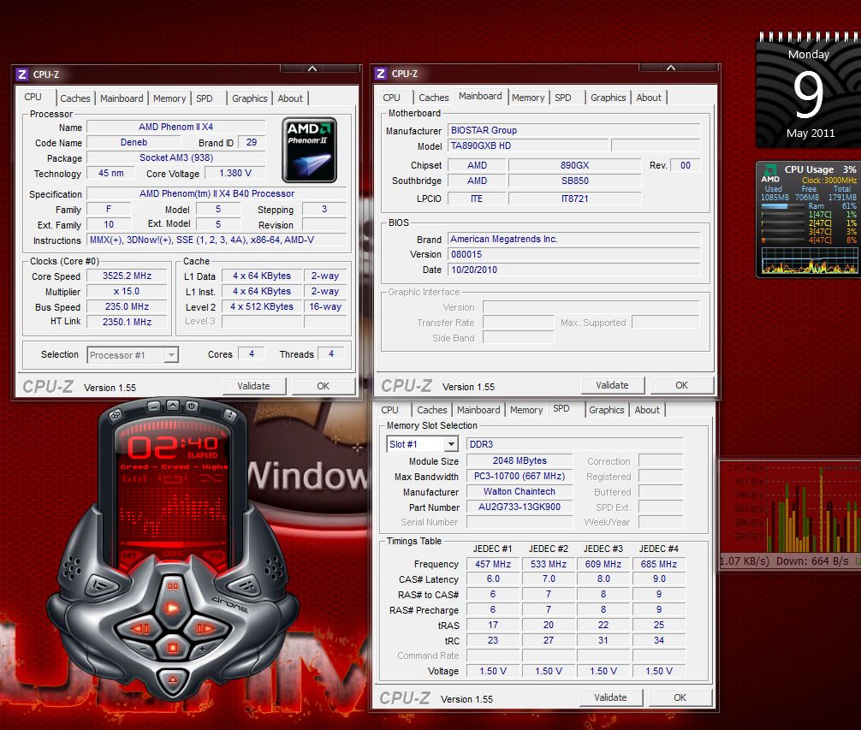Open About tab in the processor window

point(290,98)
